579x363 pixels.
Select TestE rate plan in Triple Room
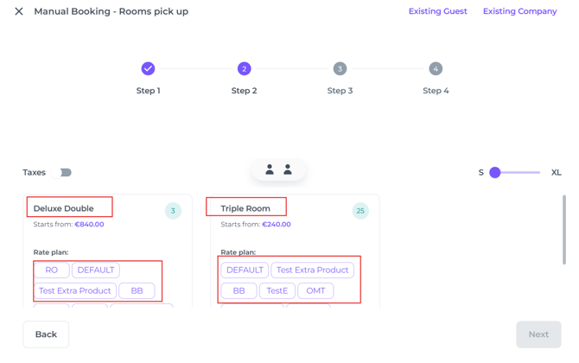coord(277,290)
